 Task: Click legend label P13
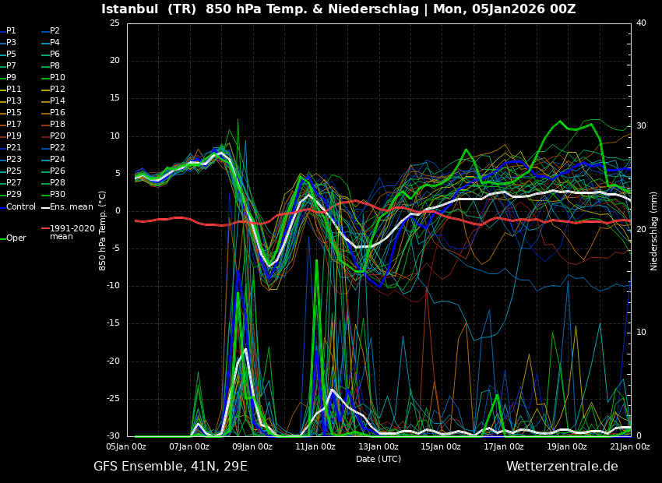click(x=13, y=101)
